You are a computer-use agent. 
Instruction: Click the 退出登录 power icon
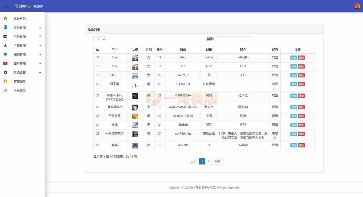(6, 91)
